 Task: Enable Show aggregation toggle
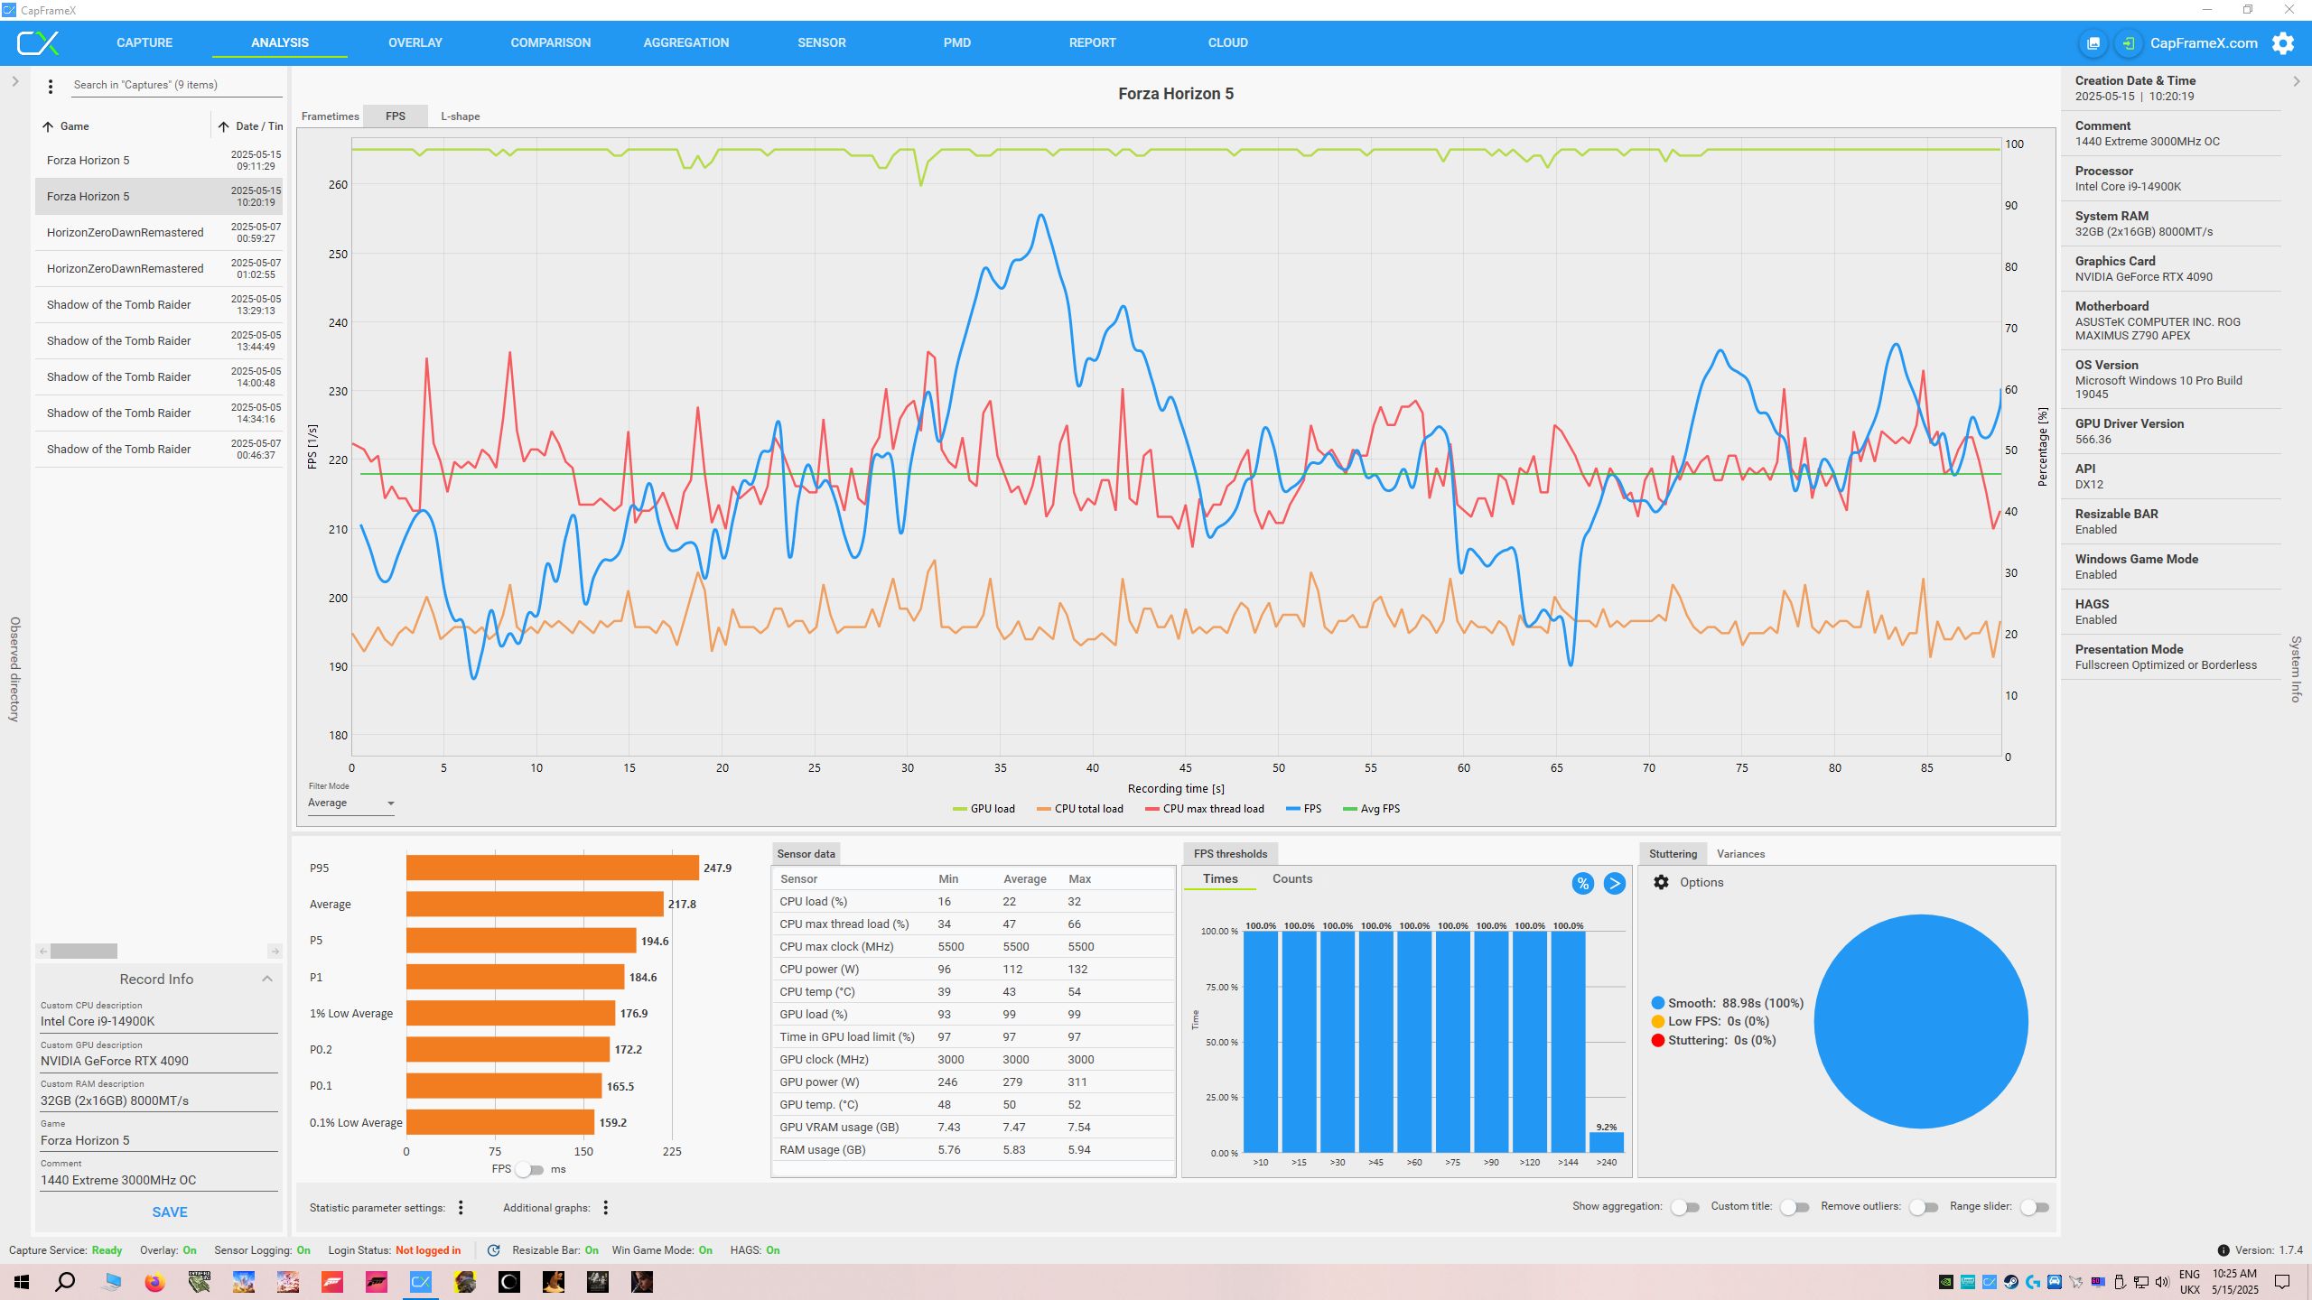(x=1685, y=1207)
